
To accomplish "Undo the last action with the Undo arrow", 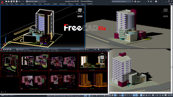I will [19, 1].
